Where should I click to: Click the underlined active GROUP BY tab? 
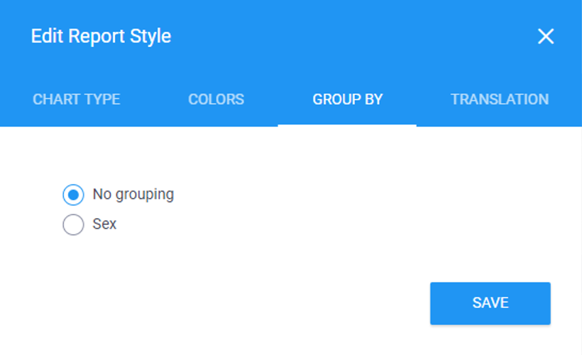(x=347, y=99)
